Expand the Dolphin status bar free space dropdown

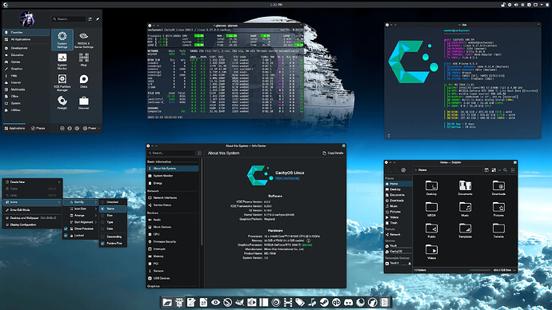click(x=514, y=270)
